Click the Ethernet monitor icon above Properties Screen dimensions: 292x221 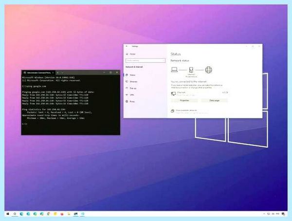point(173,93)
